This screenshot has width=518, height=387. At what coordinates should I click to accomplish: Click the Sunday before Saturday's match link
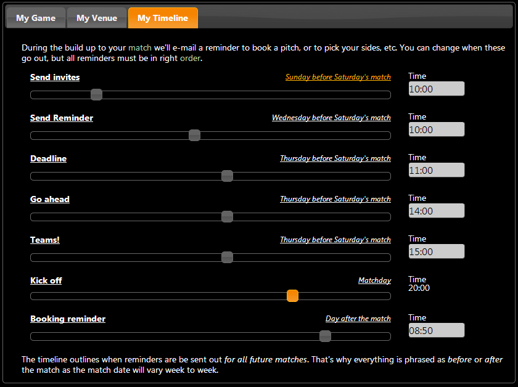click(338, 77)
